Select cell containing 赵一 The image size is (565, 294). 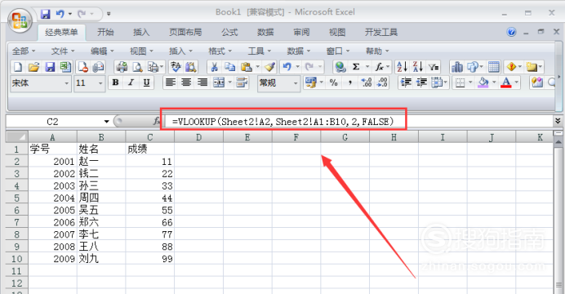(x=101, y=162)
